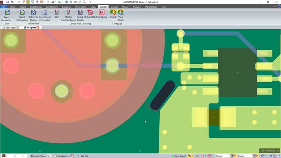Image resolution: width=281 pixels, height=158 pixels.
Task: Open the Manufacture ribbon tab
Action: click(x=151, y=7)
